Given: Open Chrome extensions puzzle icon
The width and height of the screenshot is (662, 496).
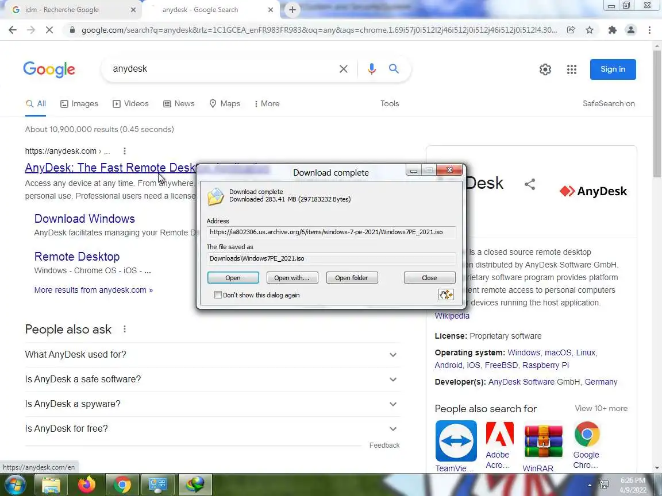Looking at the screenshot, I should 612,30.
